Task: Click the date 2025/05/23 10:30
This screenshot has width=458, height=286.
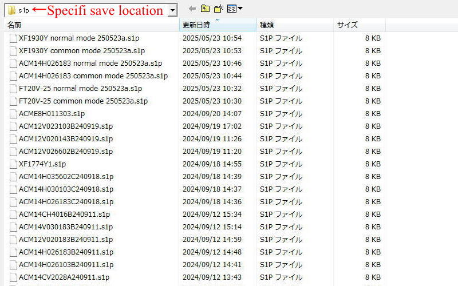Action: tap(212, 101)
